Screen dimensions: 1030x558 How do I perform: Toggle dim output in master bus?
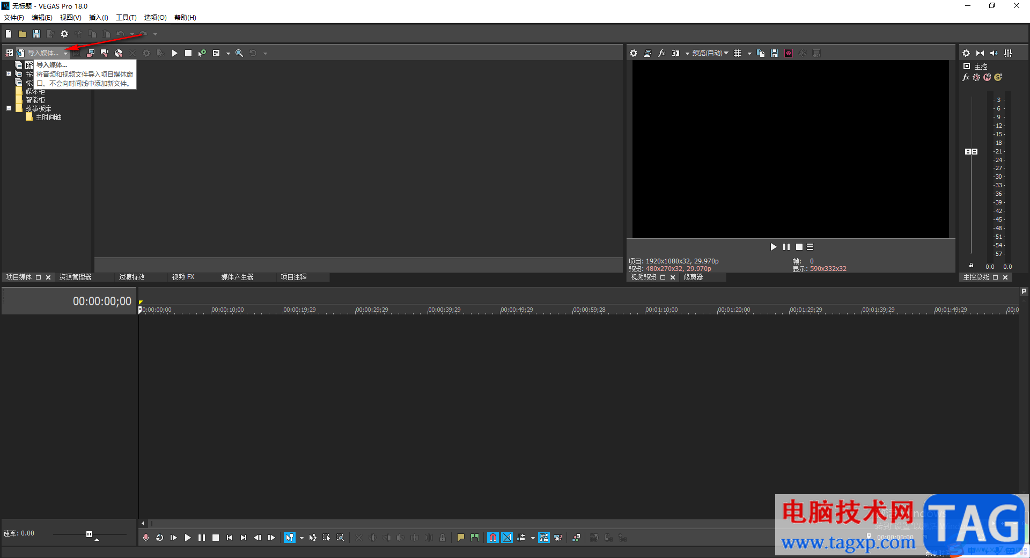pyautogui.click(x=994, y=53)
